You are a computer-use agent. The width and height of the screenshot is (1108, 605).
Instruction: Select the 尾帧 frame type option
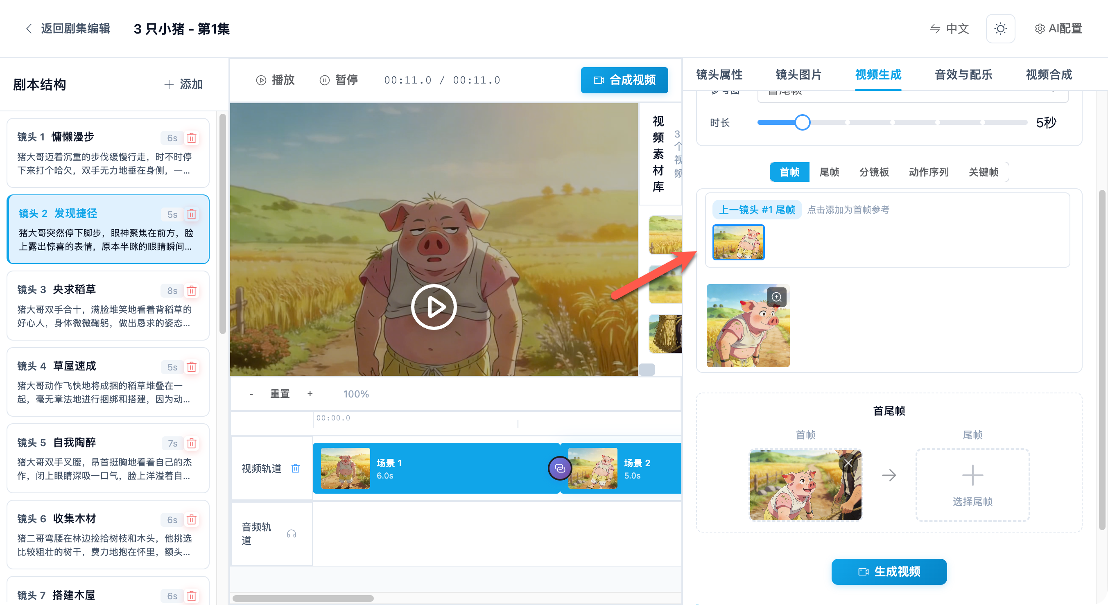point(829,172)
